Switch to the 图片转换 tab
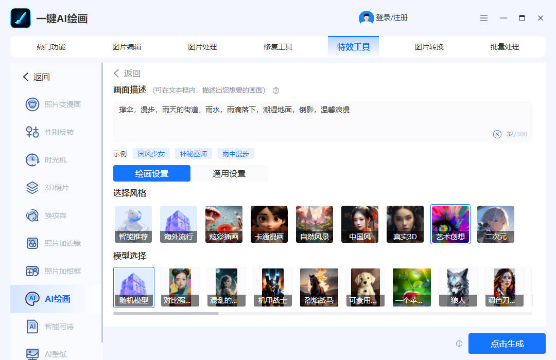This screenshot has height=360, width=556. 429,47
